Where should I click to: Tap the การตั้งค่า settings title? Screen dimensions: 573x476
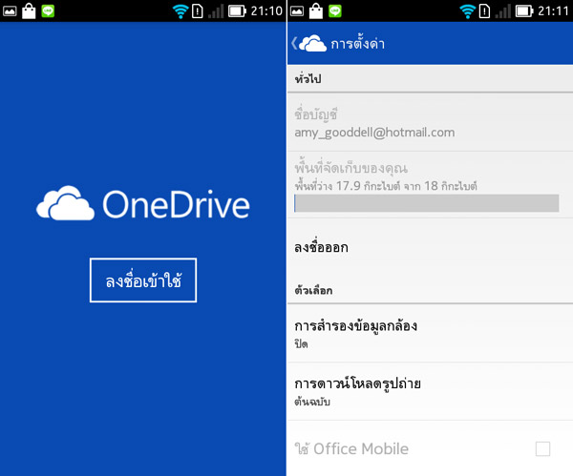[357, 44]
